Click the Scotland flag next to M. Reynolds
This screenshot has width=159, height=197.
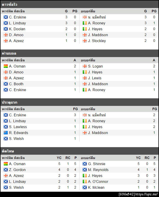click(x=85, y=170)
